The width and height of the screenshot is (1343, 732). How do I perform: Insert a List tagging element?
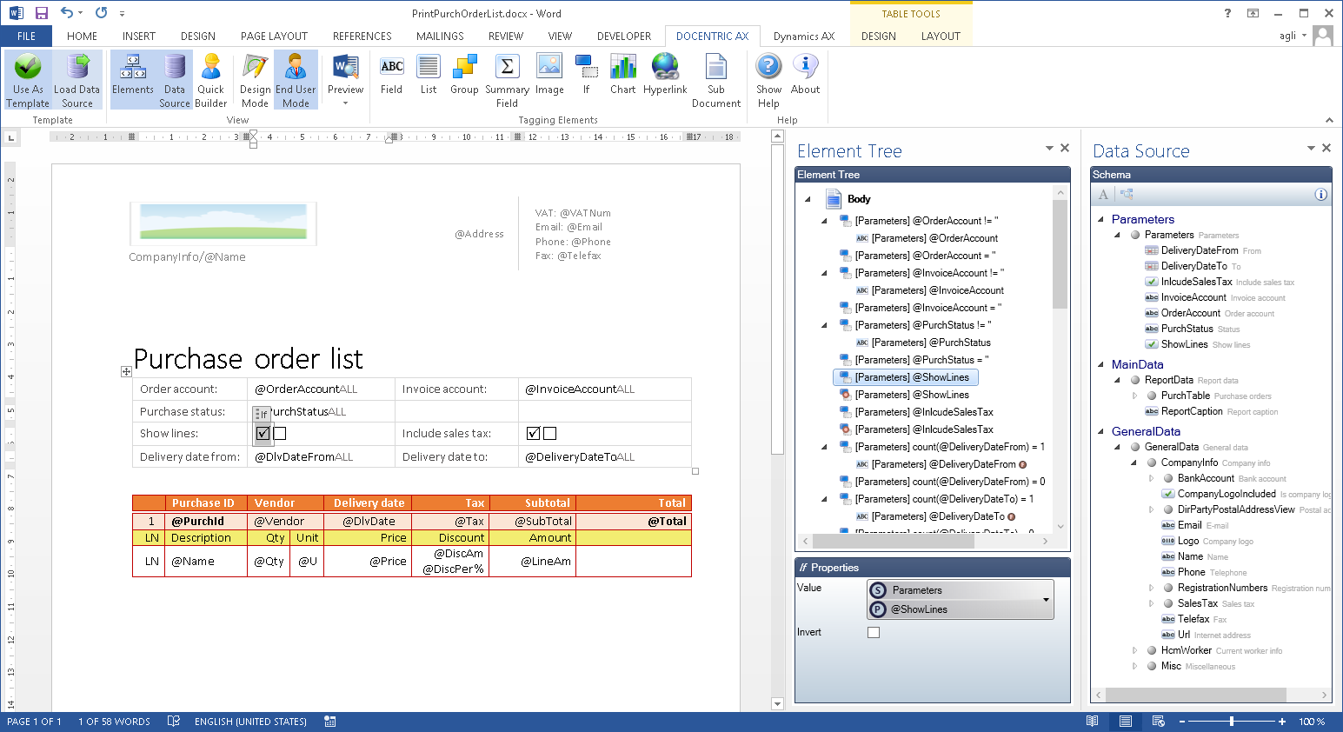point(429,75)
